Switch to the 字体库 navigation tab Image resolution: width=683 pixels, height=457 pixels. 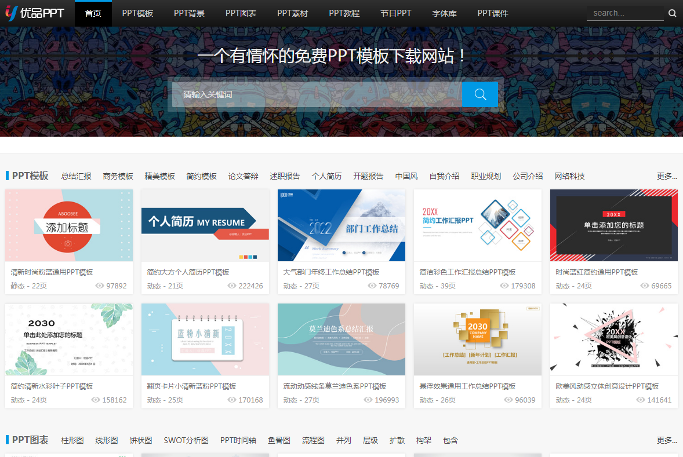point(444,13)
